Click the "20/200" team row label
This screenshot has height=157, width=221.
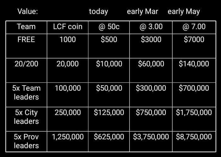[x=26, y=64]
